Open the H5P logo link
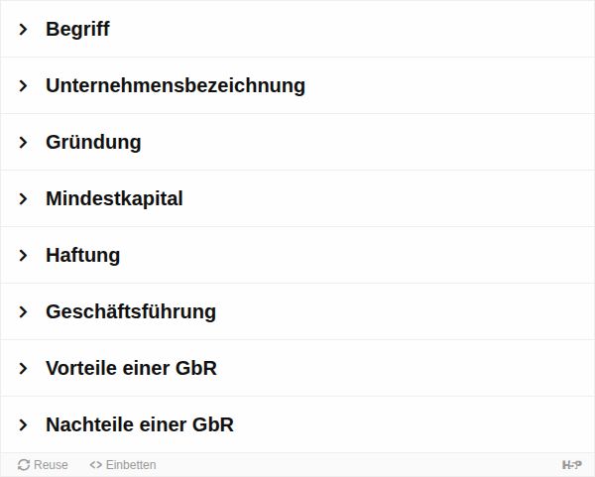 (572, 465)
